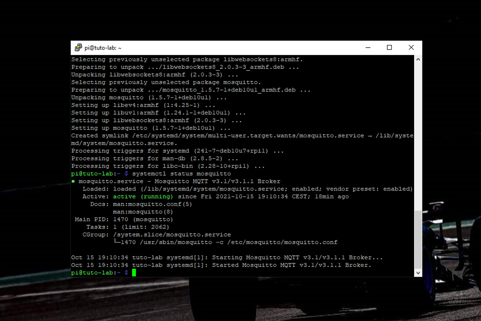Viewport: 481px width, 321px height.
Task: Click the Main PID 1470 line
Action: click(123, 219)
